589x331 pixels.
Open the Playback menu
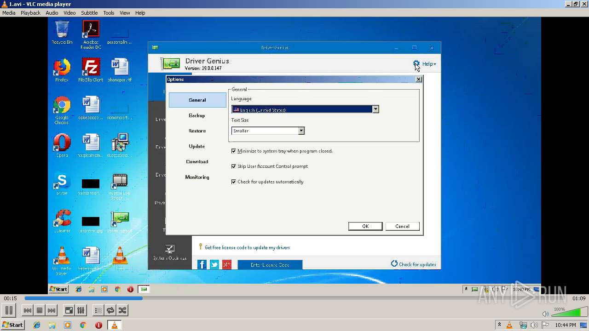pyautogui.click(x=30, y=13)
